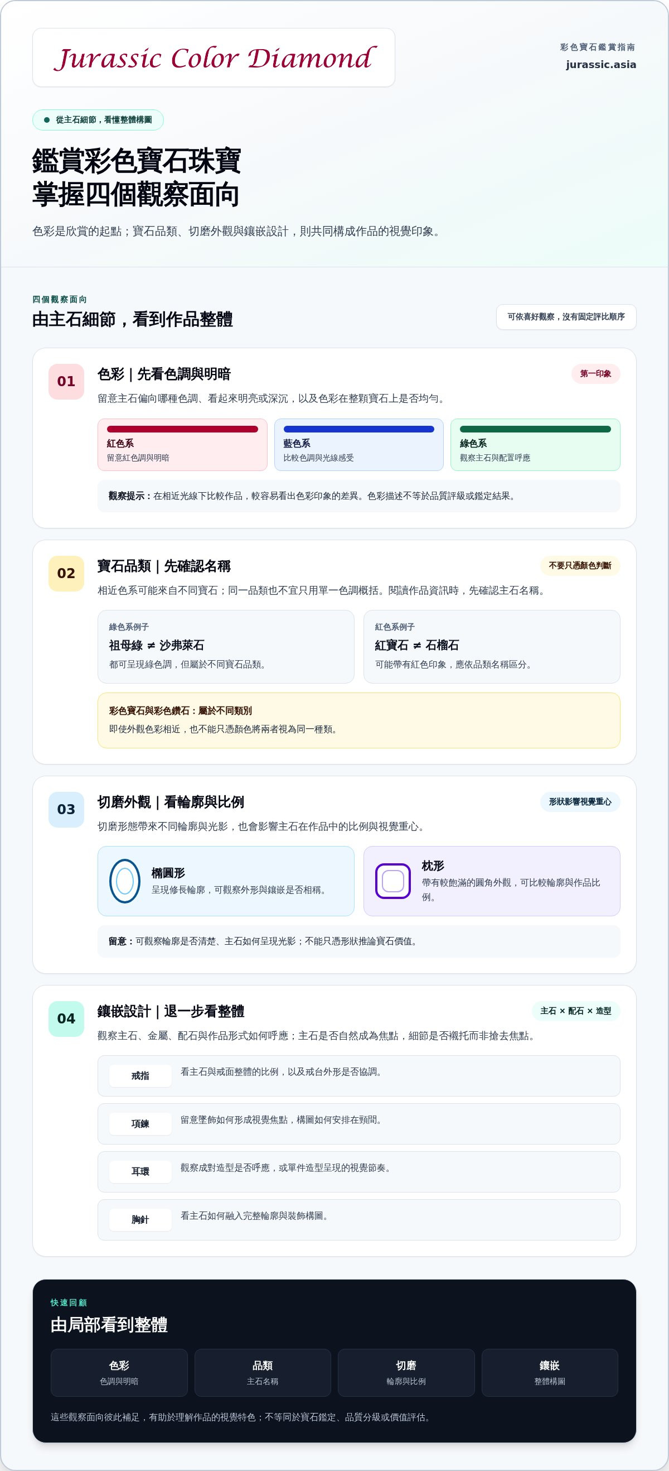Click the 彩色寶石鑑賞指南 header text
Image resolution: width=669 pixels, height=1471 pixels.
pos(598,47)
